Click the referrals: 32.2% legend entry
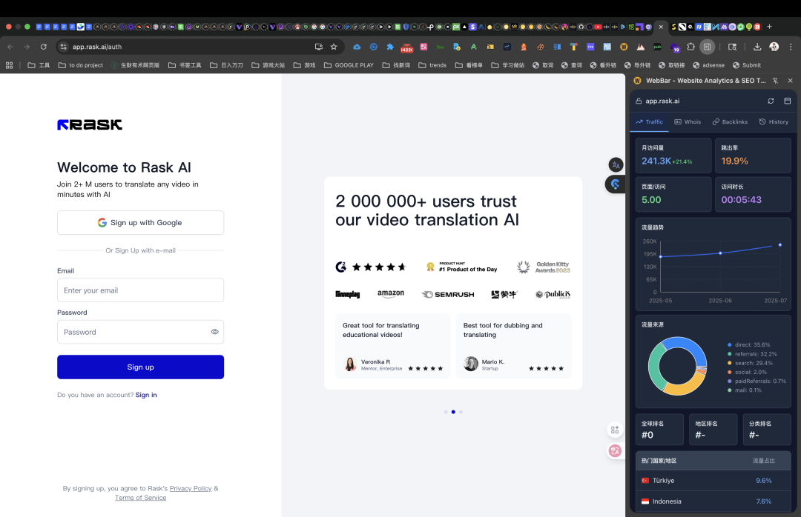Viewport: 801px width, 517px height. tap(752, 354)
